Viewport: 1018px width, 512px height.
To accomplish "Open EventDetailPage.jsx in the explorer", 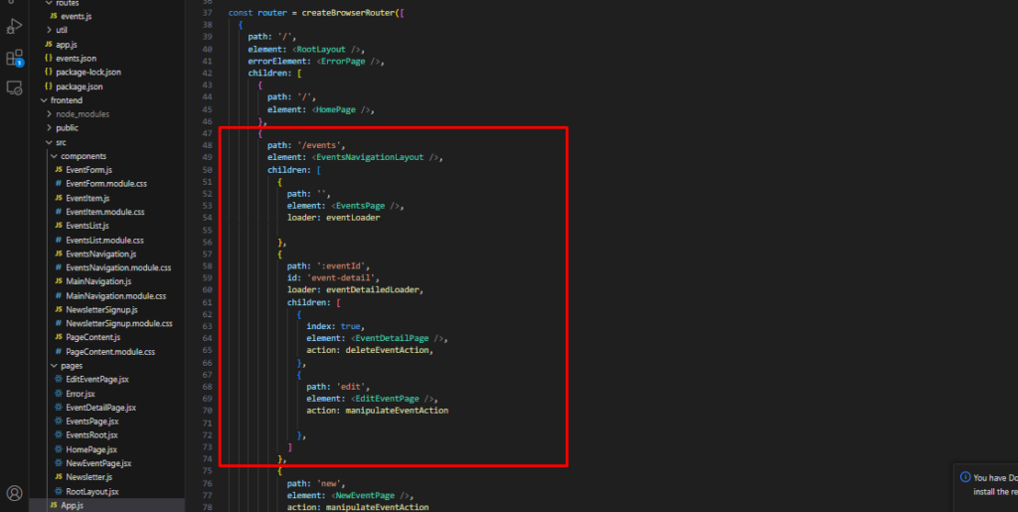I will click(99, 408).
